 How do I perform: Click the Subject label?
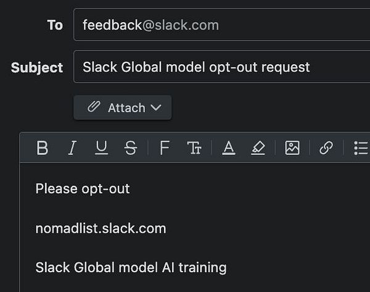pos(37,67)
